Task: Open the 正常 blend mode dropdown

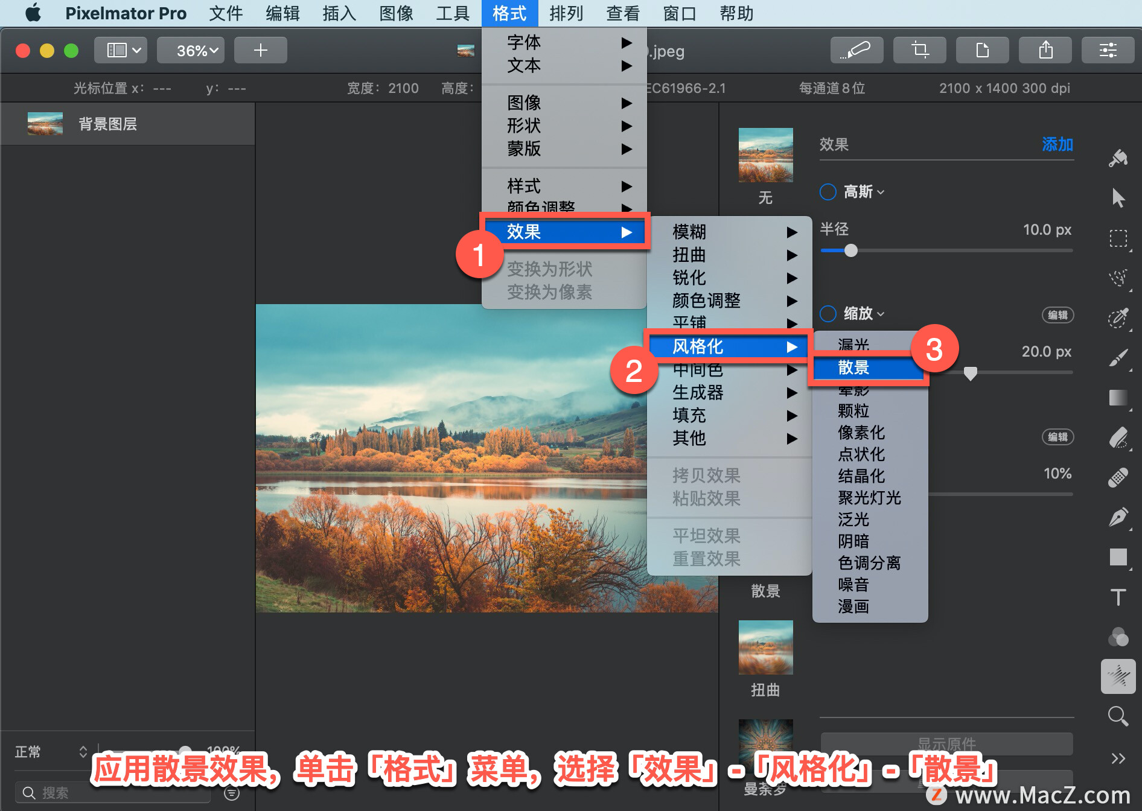Action: [51, 752]
